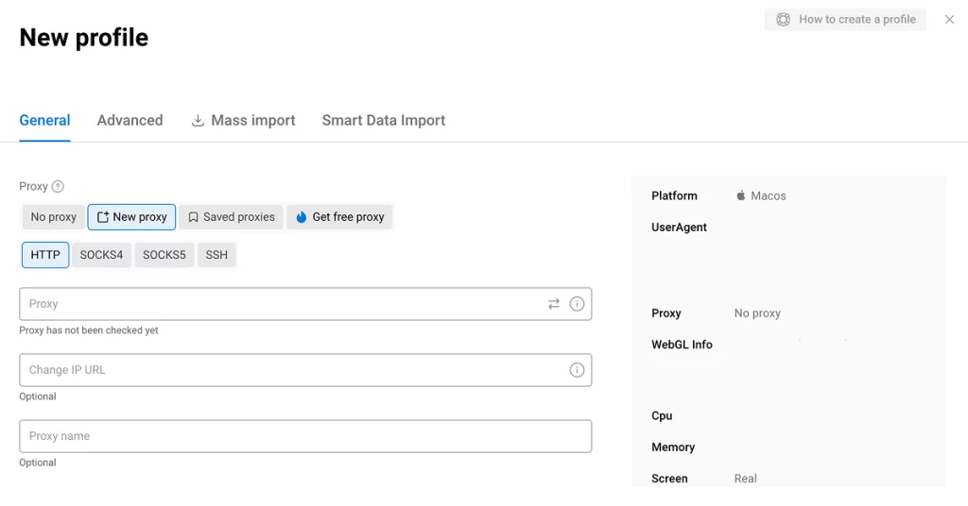
Task: Choose the SOCKS4 proxy protocol
Action: [101, 255]
